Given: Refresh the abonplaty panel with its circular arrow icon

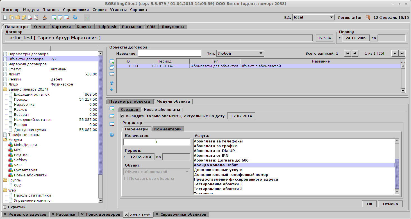Looking at the screenshot, I should 112,135.
